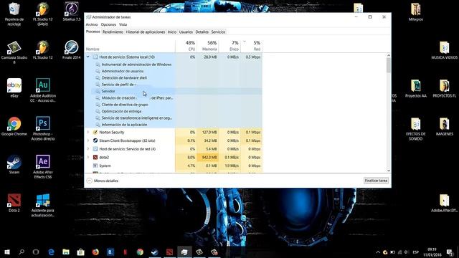Select Milagros folder on desktop
Screen dimensions: 459x258
point(416,11)
